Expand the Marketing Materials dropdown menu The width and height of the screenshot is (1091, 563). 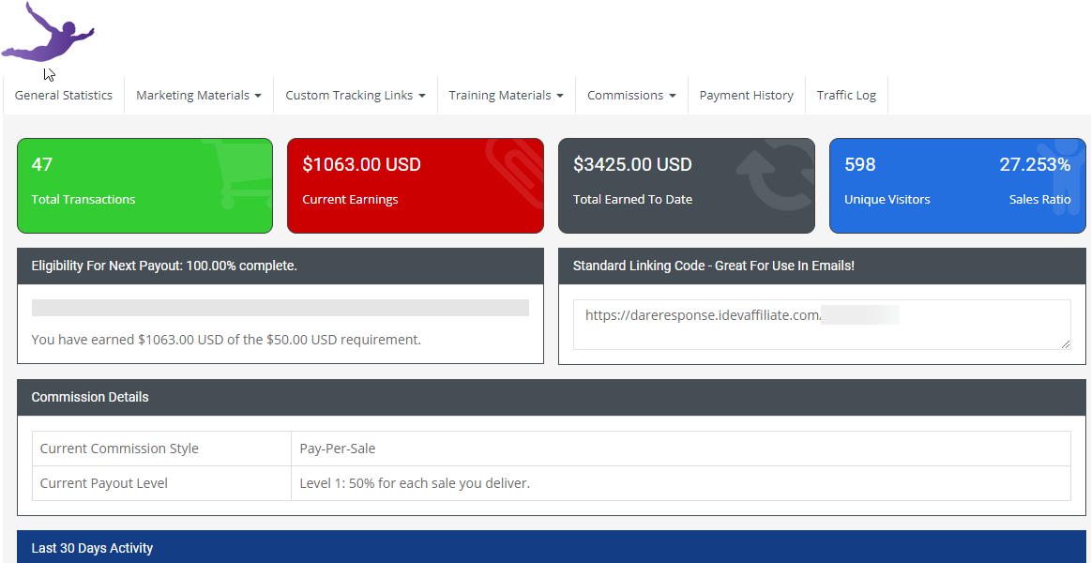199,96
